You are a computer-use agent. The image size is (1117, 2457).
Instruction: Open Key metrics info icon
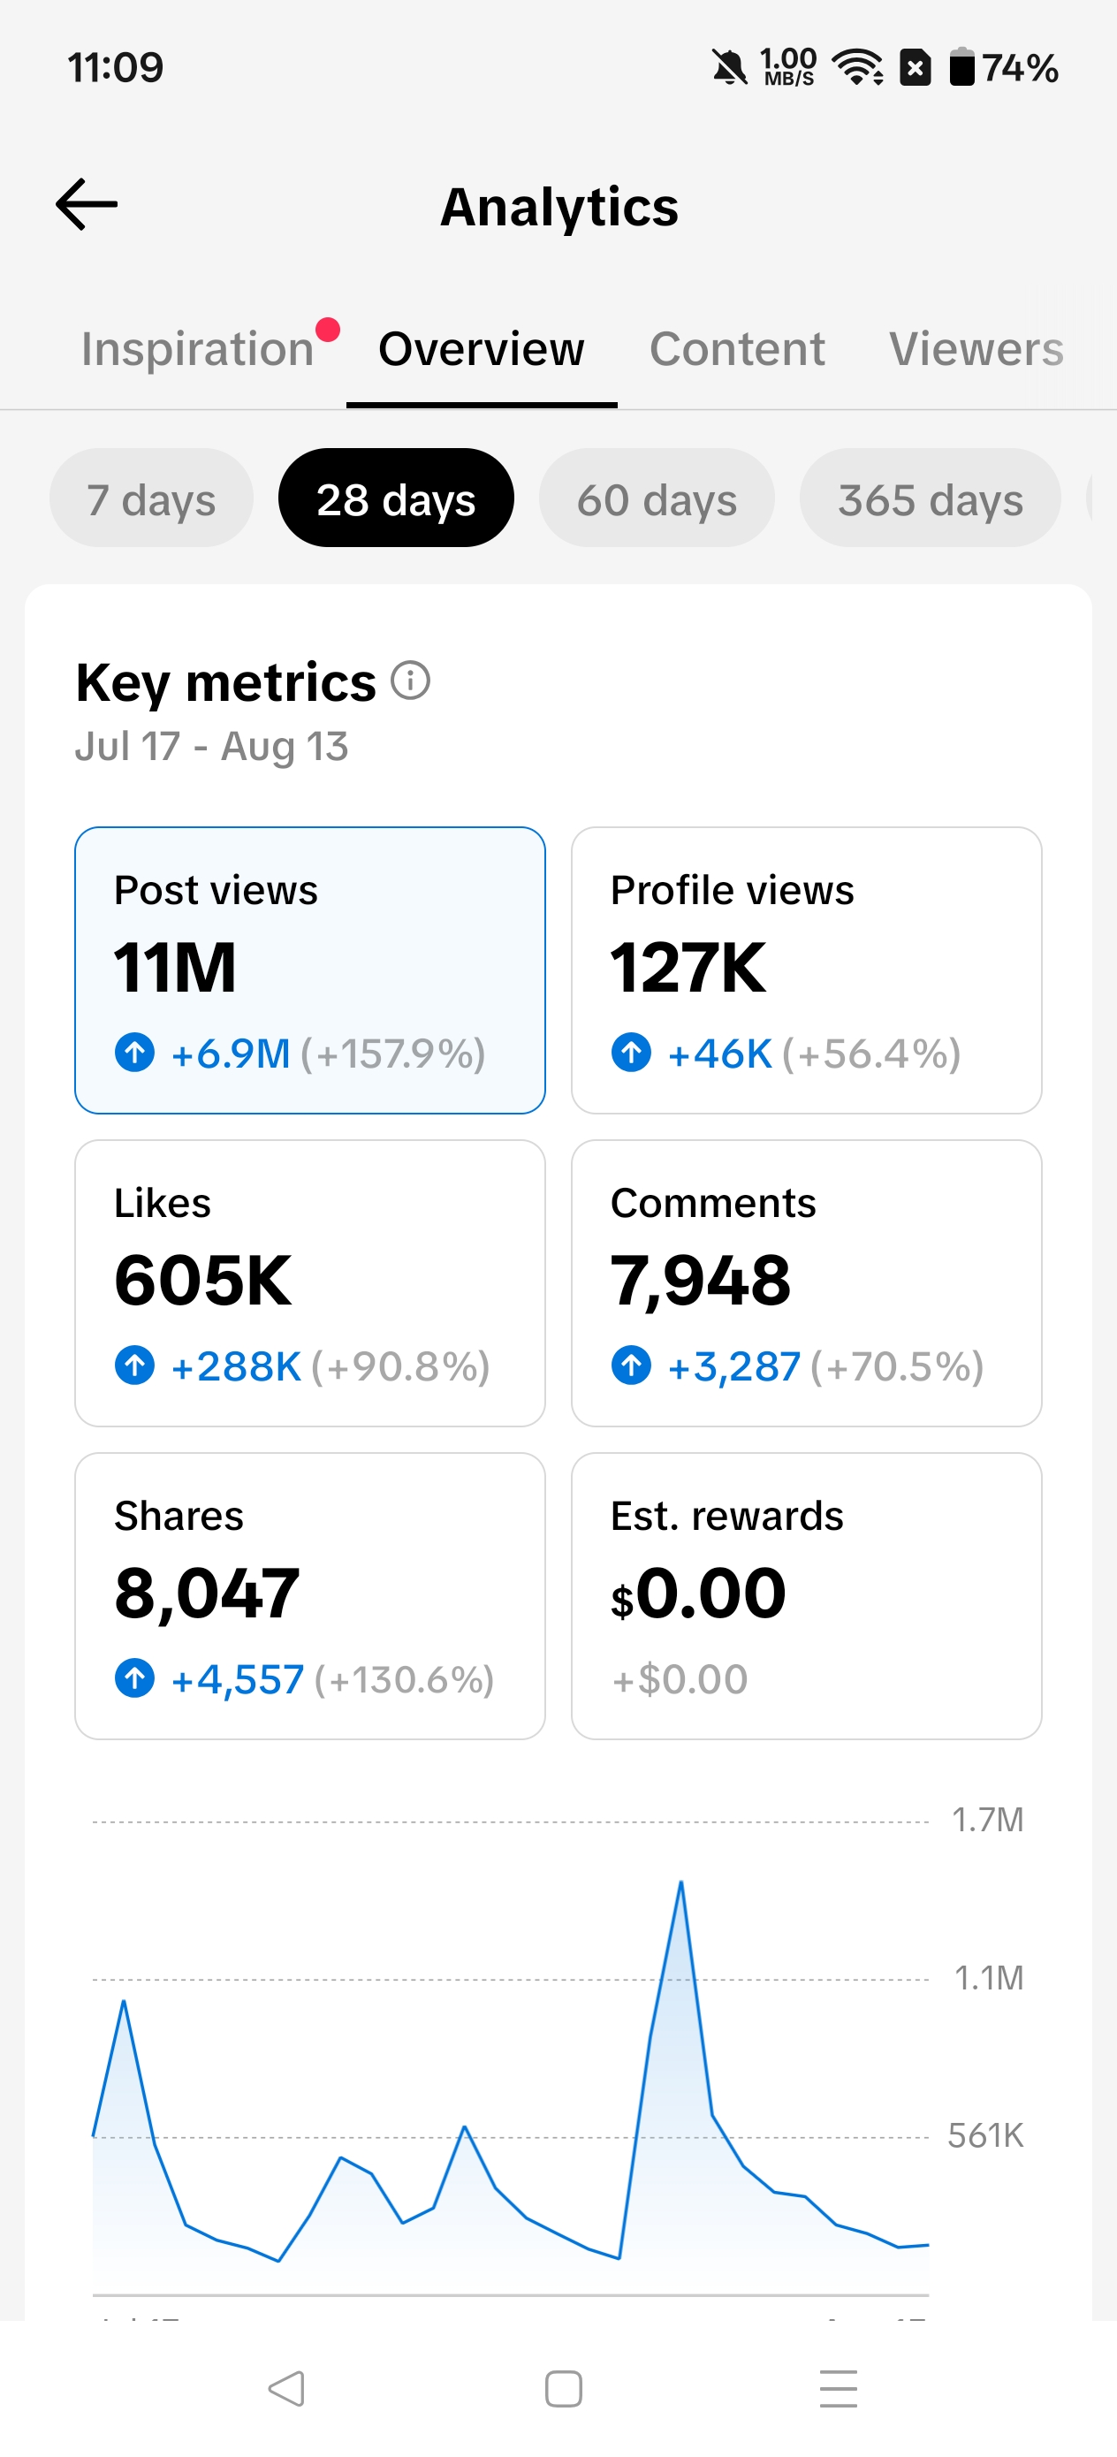pos(410,681)
